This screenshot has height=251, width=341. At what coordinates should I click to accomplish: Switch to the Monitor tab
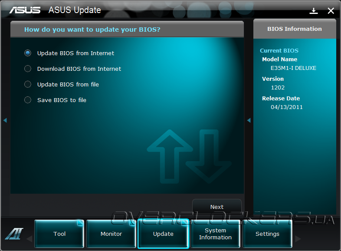(x=111, y=234)
